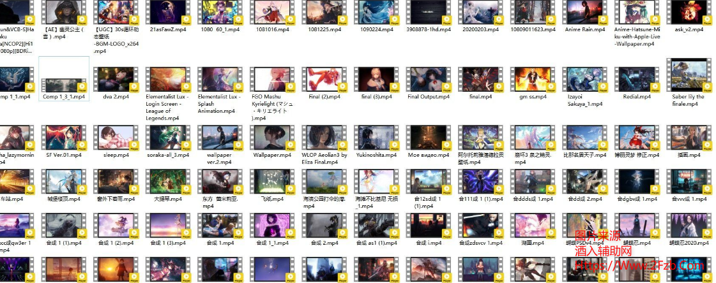
Task: Click the 合ddds成 1.mp4 file name
Action: [533, 199]
